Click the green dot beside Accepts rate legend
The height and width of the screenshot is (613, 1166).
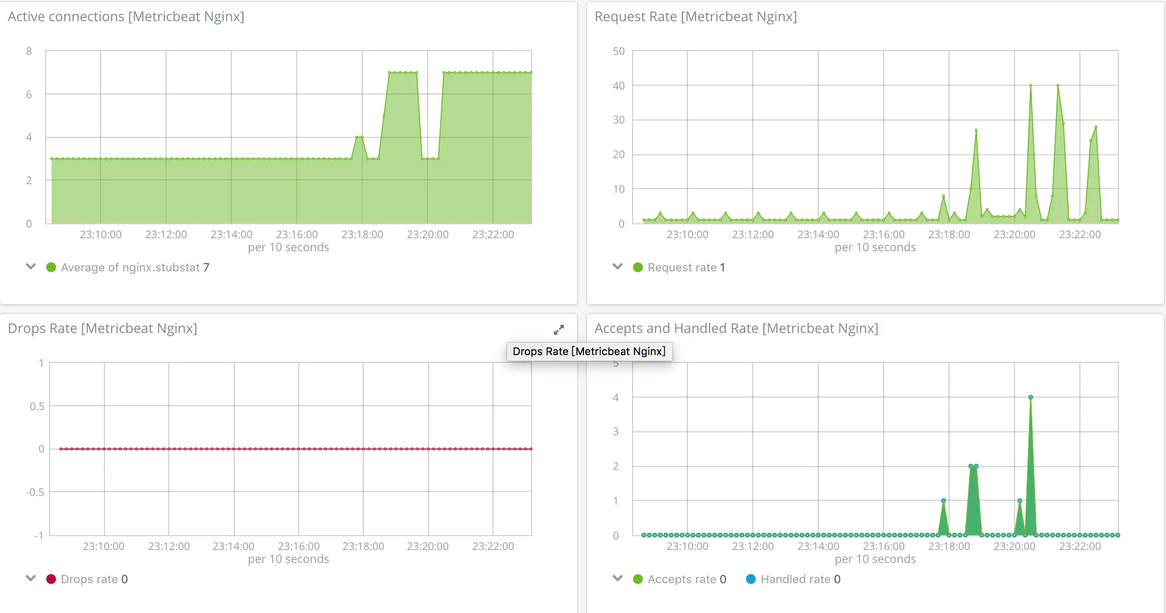tap(637, 579)
